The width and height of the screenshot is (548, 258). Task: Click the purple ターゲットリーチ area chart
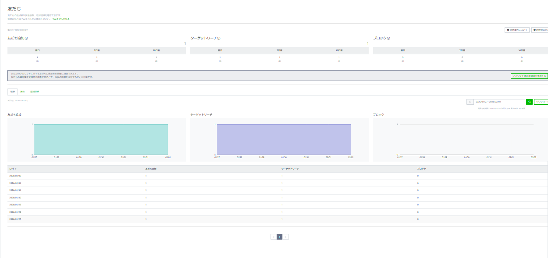tap(284, 139)
